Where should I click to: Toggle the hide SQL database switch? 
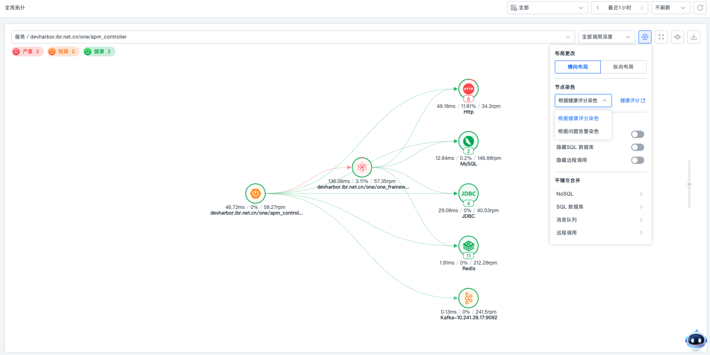(637, 147)
